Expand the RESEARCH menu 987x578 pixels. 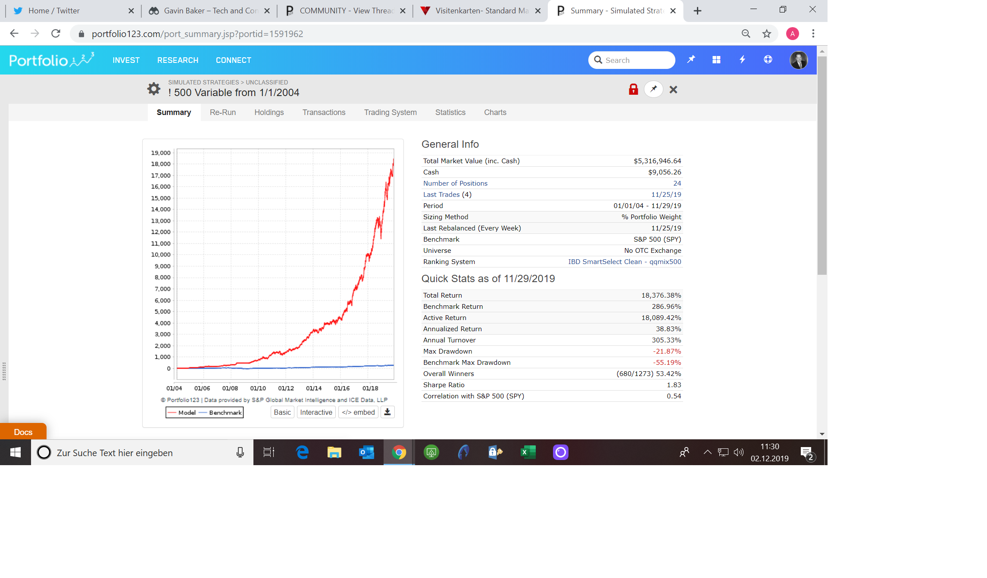tap(178, 60)
